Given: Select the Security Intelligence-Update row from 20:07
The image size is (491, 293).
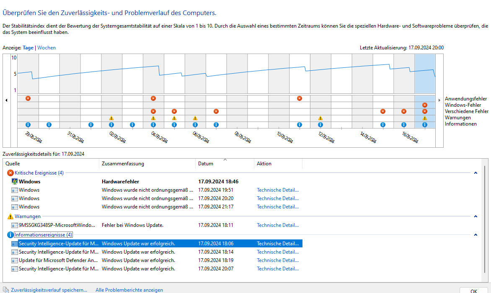Looking at the screenshot, I should [x=157, y=269].
